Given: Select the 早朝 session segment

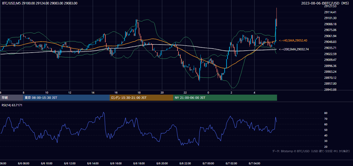Looking at the screenshot, I should (x=12, y=98).
